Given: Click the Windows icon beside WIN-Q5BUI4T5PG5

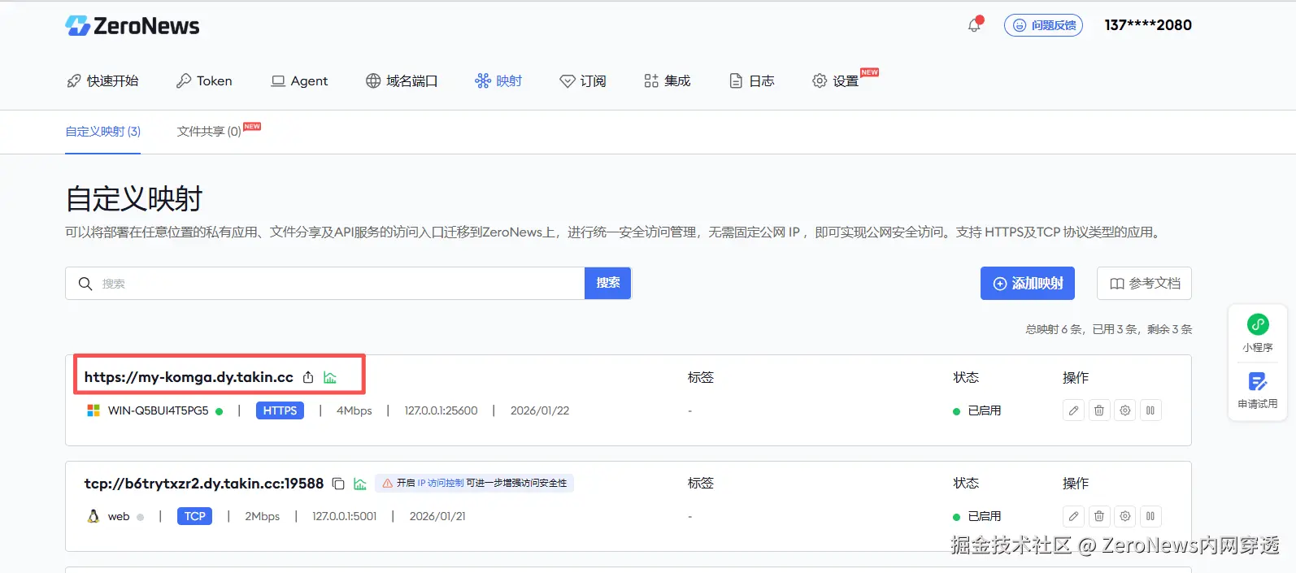Looking at the screenshot, I should pos(94,410).
